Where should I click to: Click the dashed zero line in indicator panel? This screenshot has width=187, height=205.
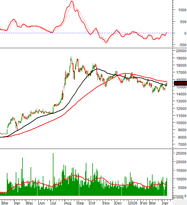pos(30,33)
